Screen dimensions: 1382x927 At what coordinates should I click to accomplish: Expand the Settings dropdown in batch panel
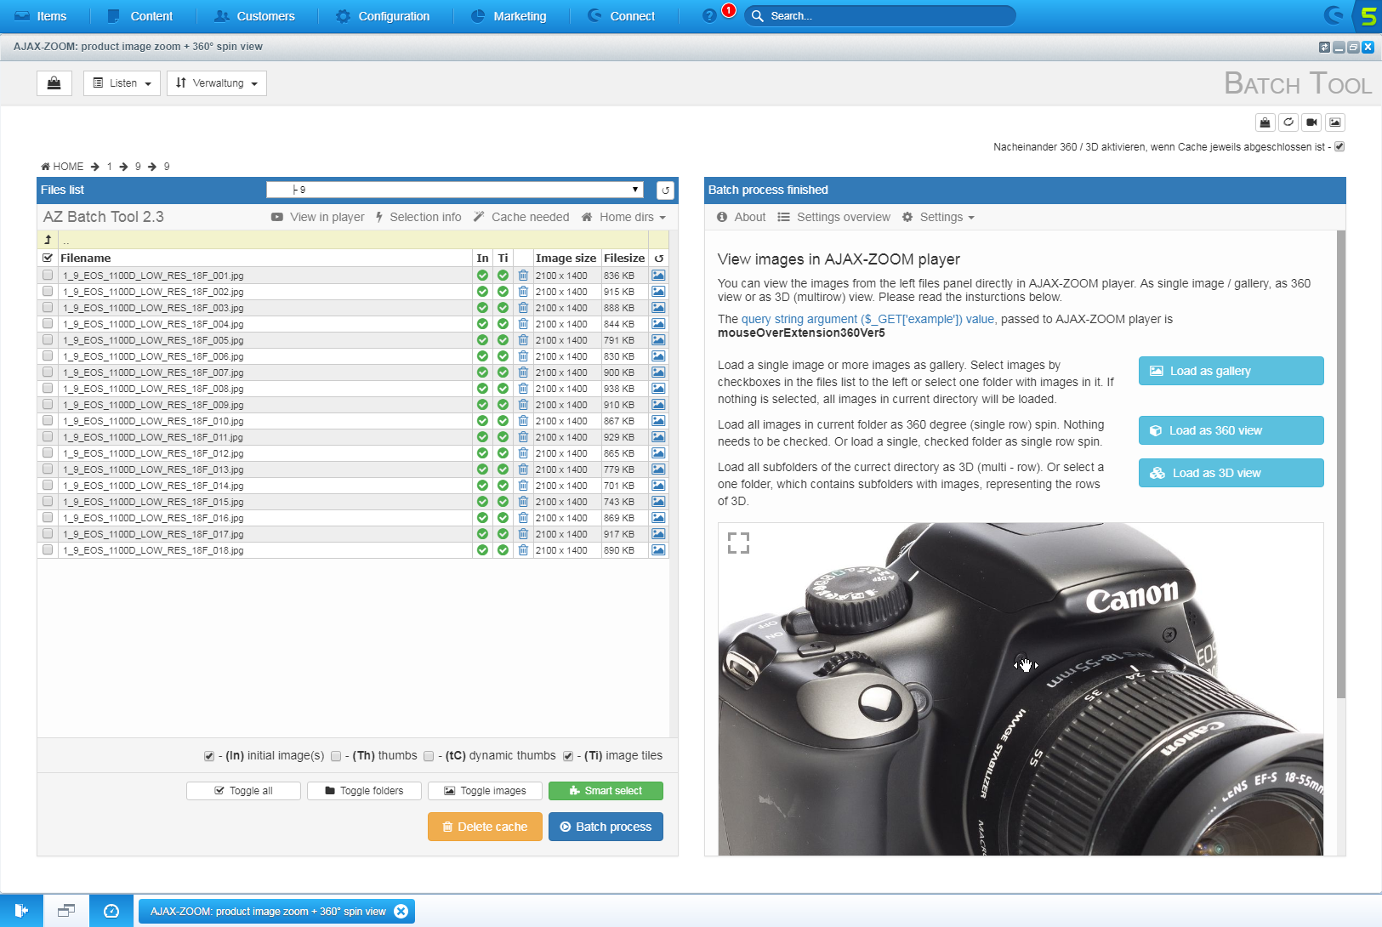(x=938, y=218)
